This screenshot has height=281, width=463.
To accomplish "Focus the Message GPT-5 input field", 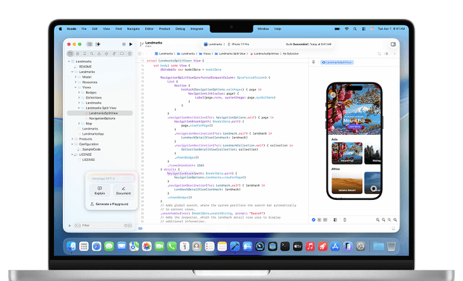I will point(111,178).
